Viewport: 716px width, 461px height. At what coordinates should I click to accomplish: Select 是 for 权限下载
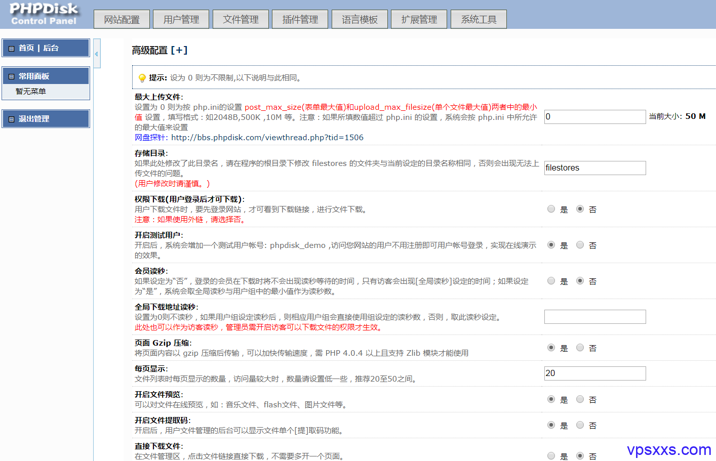pyautogui.click(x=551, y=209)
